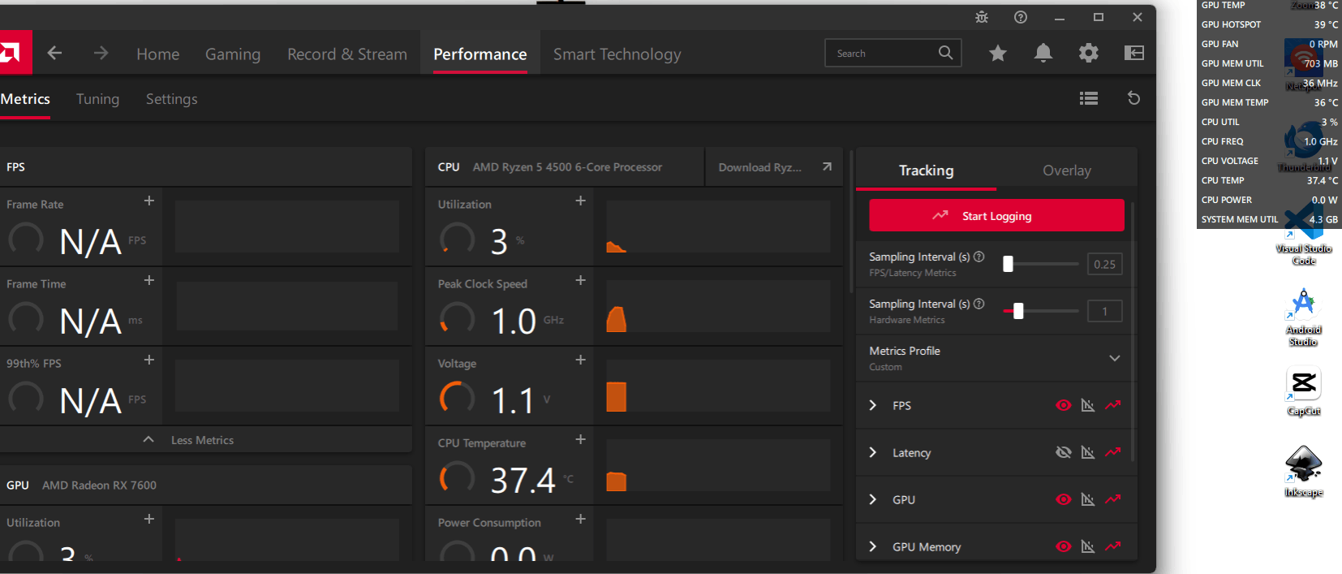Open Android Studio desktop shortcut
1342x574 pixels.
tap(1304, 317)
